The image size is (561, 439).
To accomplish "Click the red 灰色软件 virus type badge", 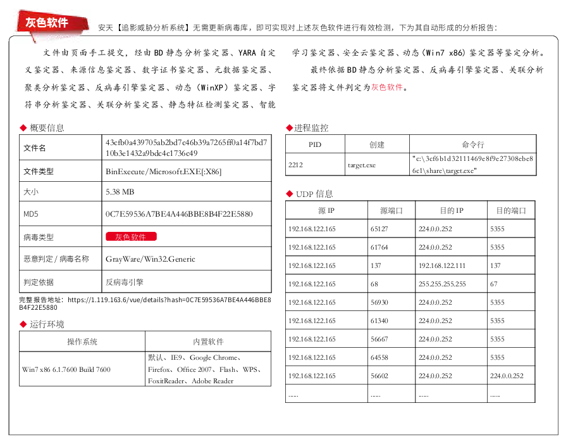I will 131,236.
